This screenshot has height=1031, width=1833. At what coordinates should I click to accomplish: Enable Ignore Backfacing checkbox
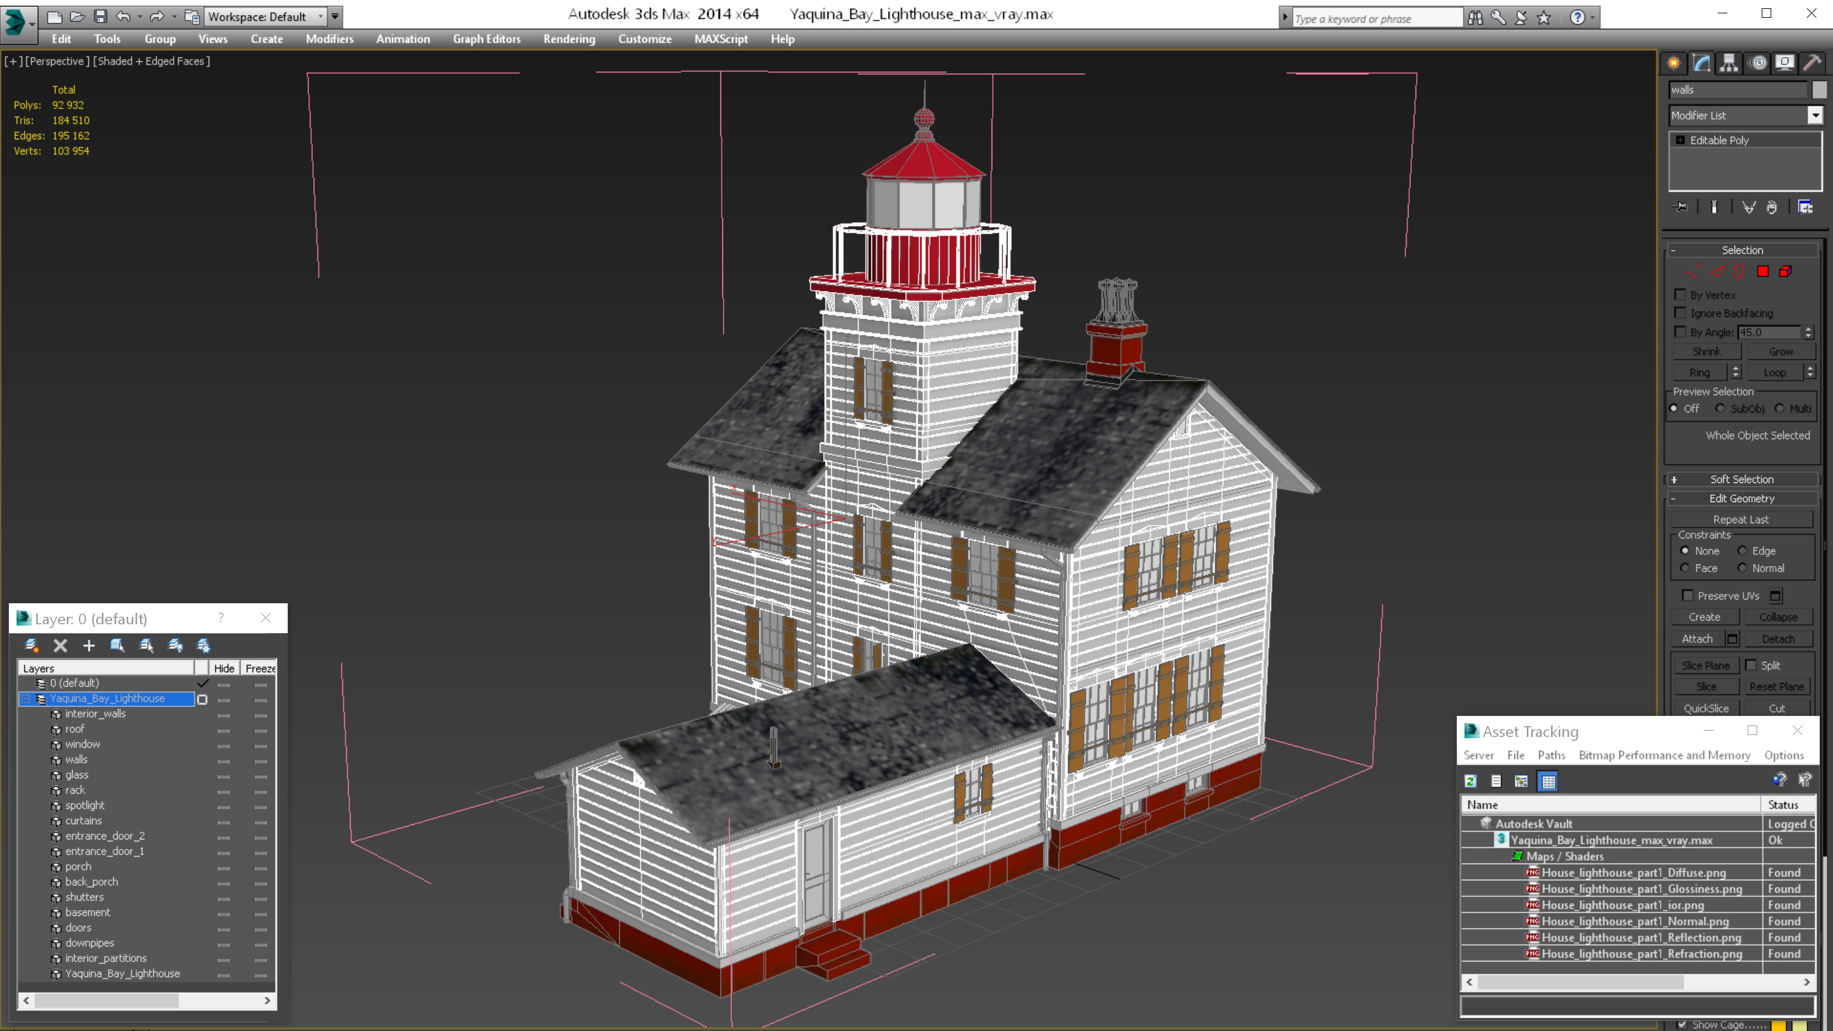point(1681,312)
